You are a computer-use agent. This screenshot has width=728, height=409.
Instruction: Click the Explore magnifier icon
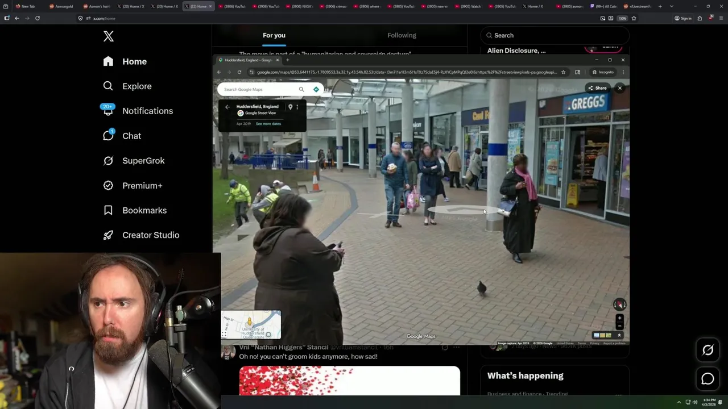point(108,86)
